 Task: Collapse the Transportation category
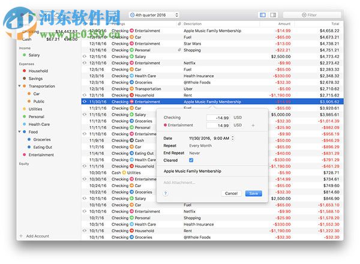(x=20, y=86)
